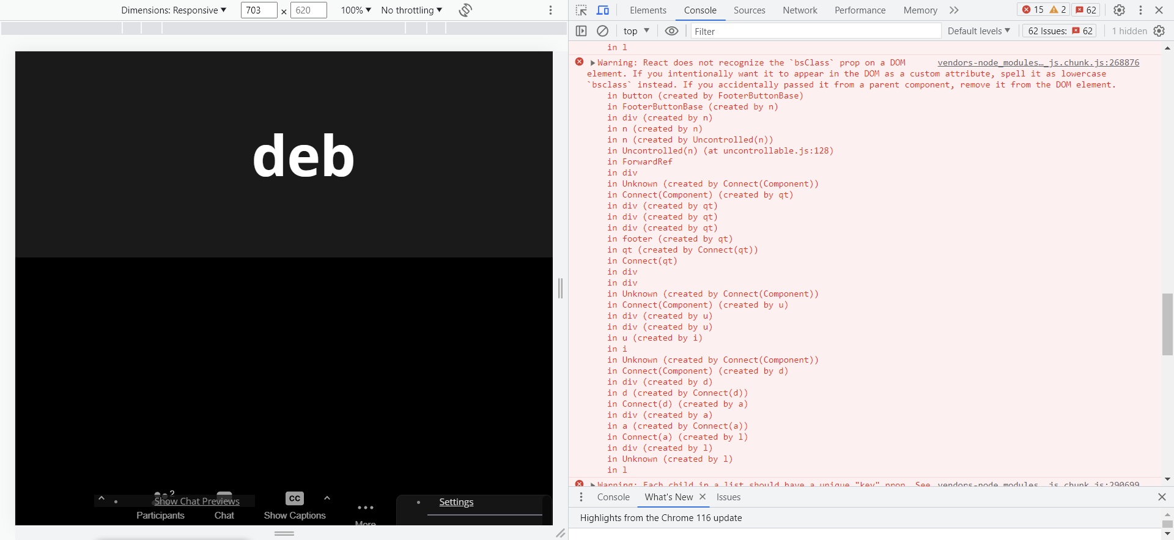The height and width of the screenshot is (540, 1174).
Task: Open the JavaScript context 'top' dropdown
Action: [x=637, y=31]
